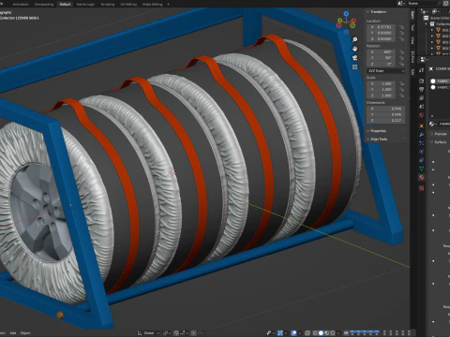Add a new workspace with plus button

coord(168,5)
